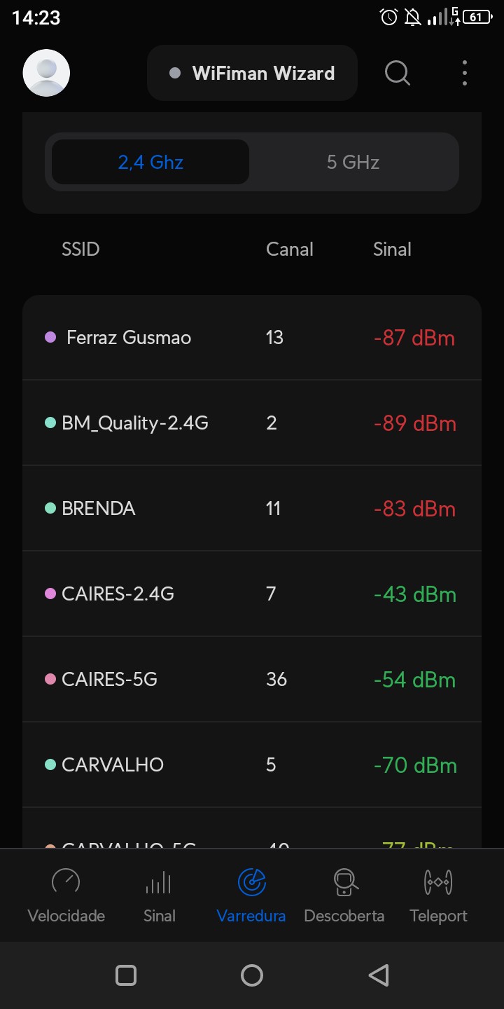This screenshot has width=504, height=1009.
Task: Sort networks by Canal column
Action: point(290,249)
